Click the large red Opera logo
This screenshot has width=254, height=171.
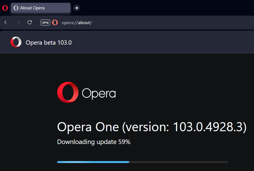(x=68, y=92)
